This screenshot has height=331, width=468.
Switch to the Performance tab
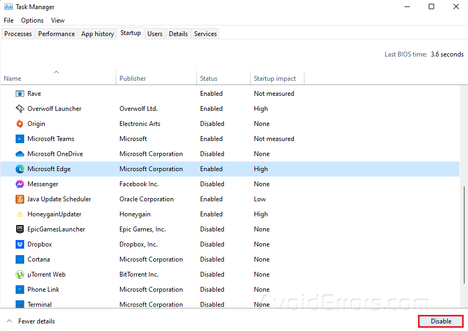pyautogui.click(x=56, y=34)
